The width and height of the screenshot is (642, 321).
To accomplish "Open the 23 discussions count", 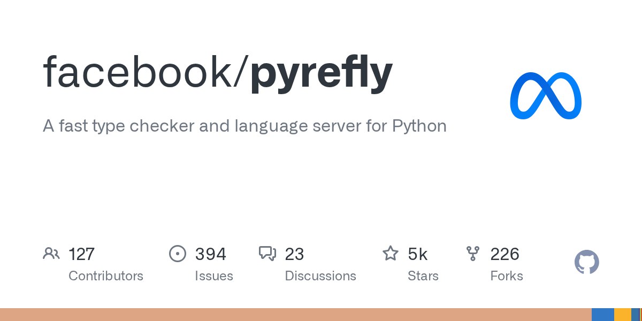I will 294,254.
